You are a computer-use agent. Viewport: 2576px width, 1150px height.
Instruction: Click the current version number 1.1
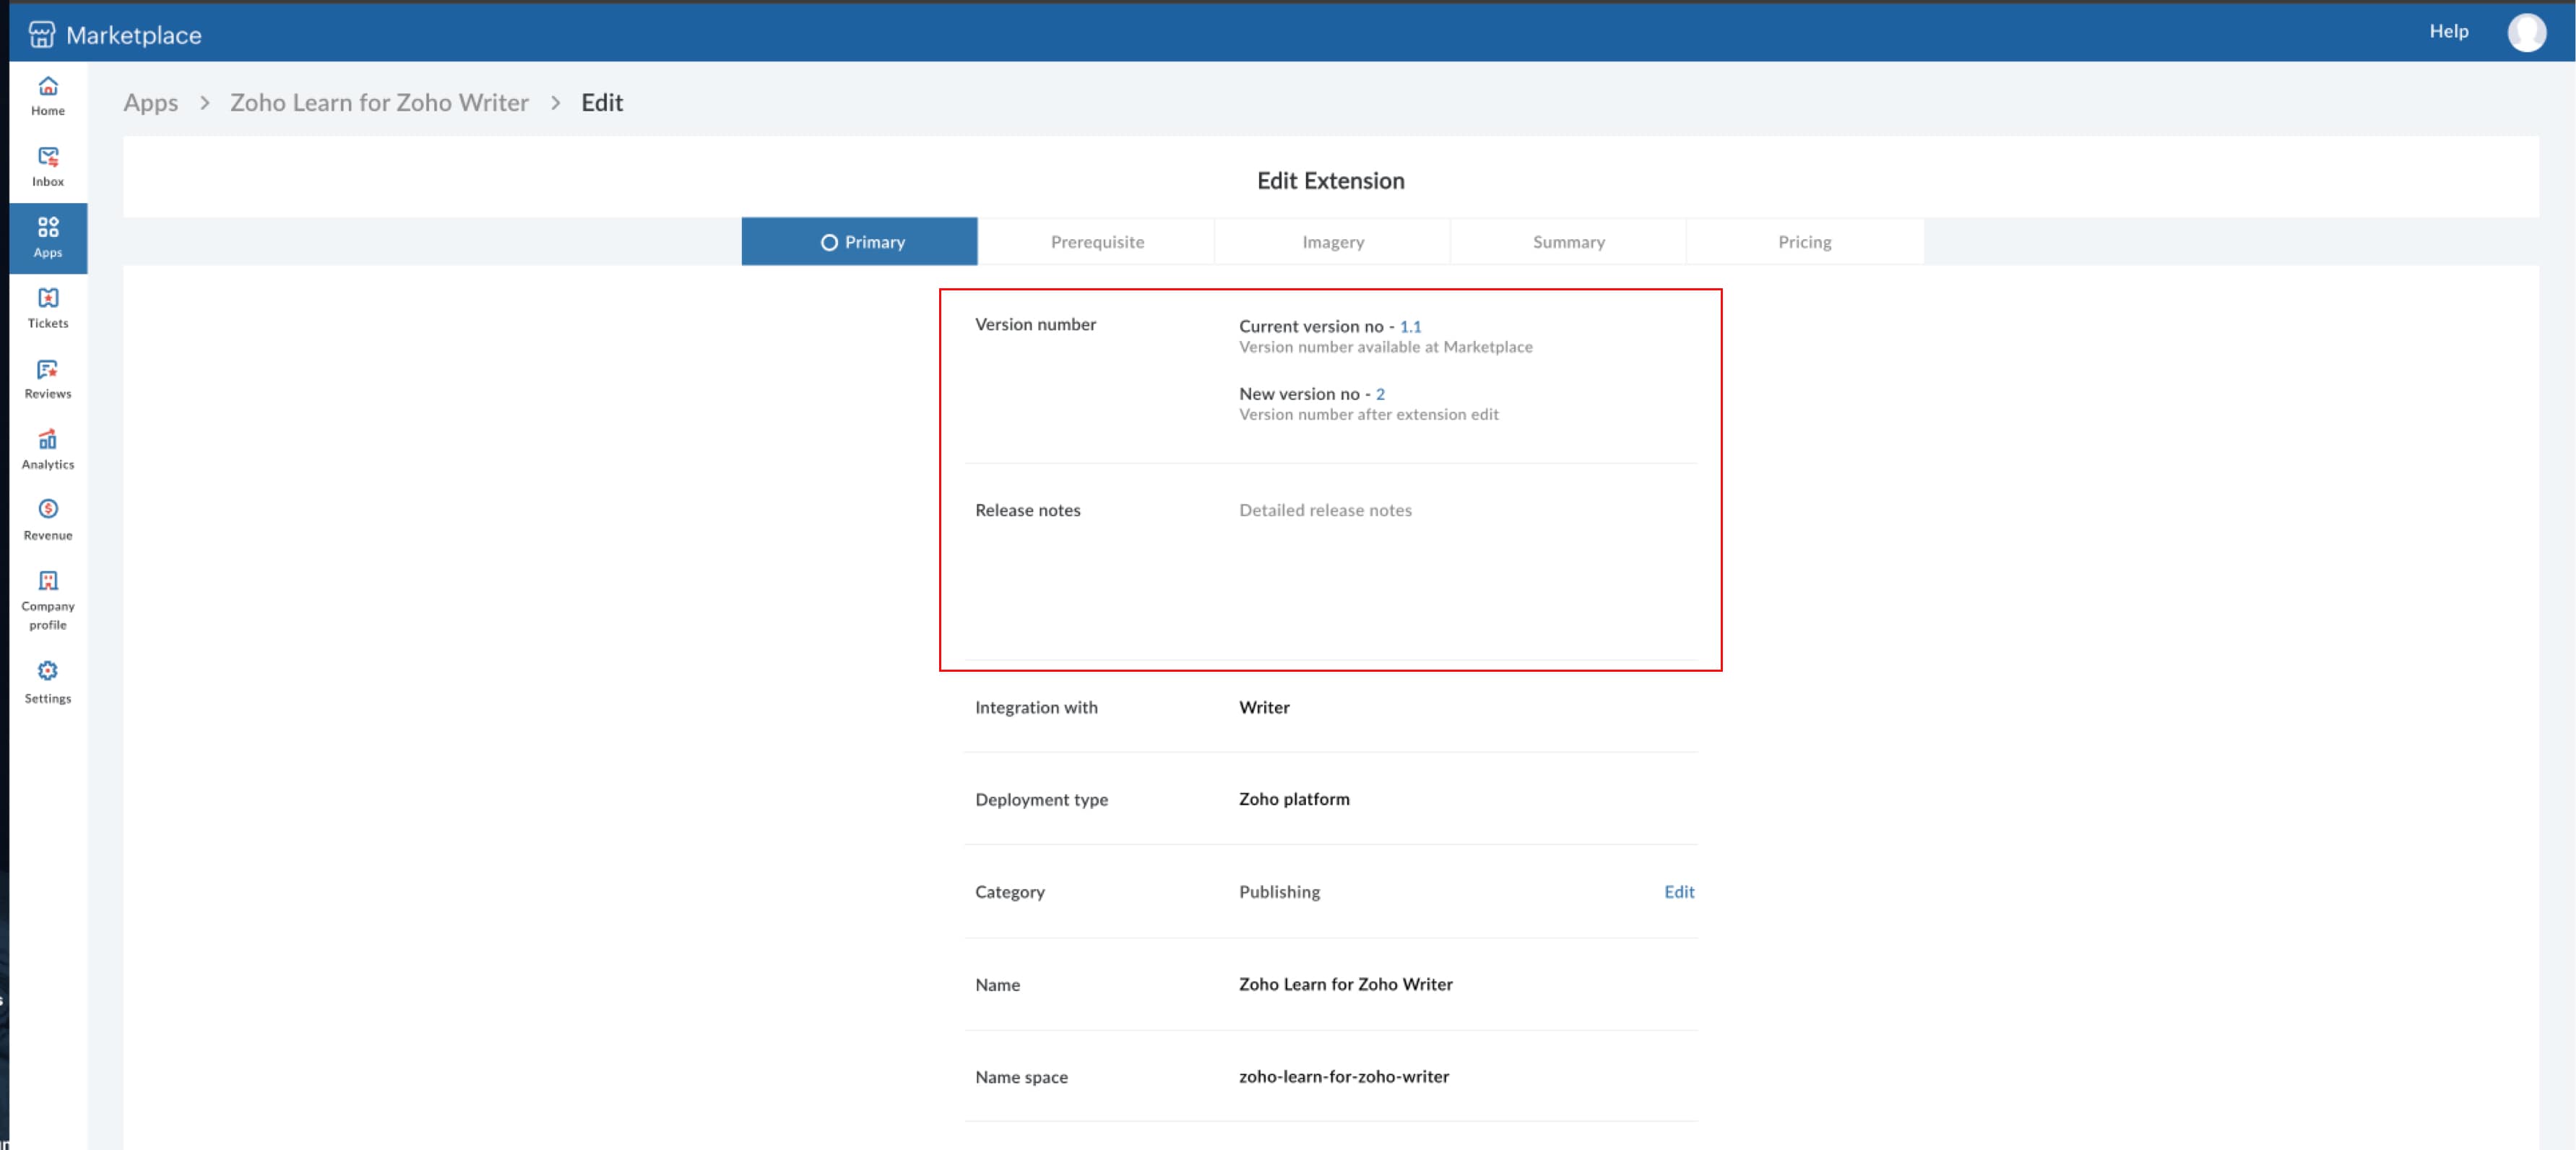[x=1410, y=327]
